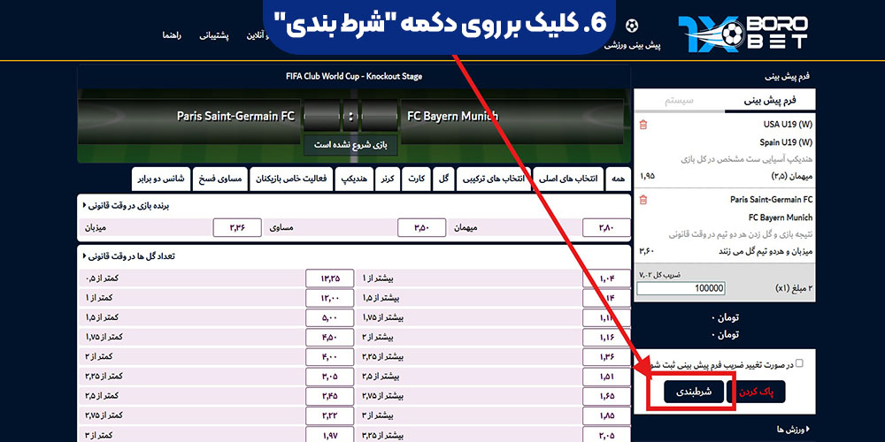Viewport: 885px width, 442px height.
Task: Choose بیشتر از ۳ odds ۱,۸۵
Action: click(x=606, y=415)
